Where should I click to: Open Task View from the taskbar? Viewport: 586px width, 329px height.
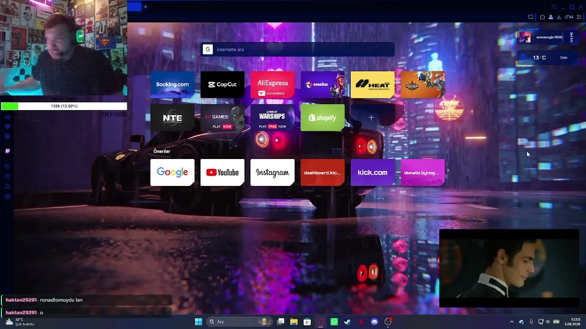pyautogui.click(x=281, y=322)
